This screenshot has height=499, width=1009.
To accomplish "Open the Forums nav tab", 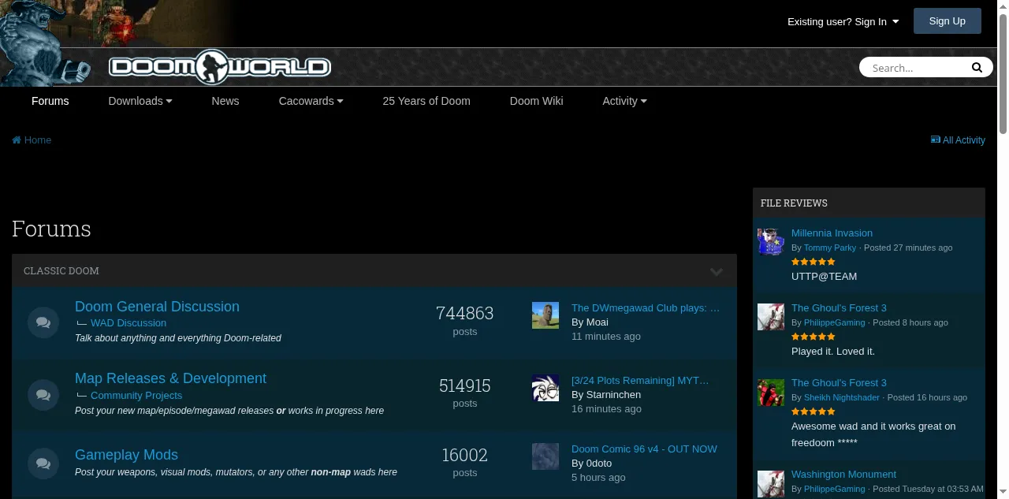I will click(50, 101).
